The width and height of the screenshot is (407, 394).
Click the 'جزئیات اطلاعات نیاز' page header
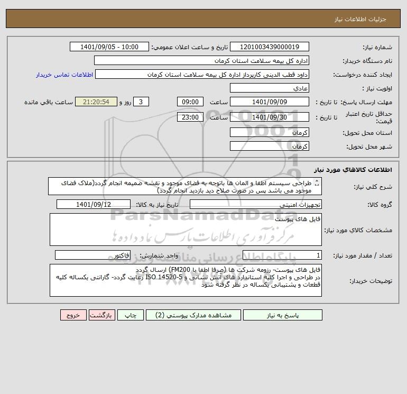coord(360,19)
